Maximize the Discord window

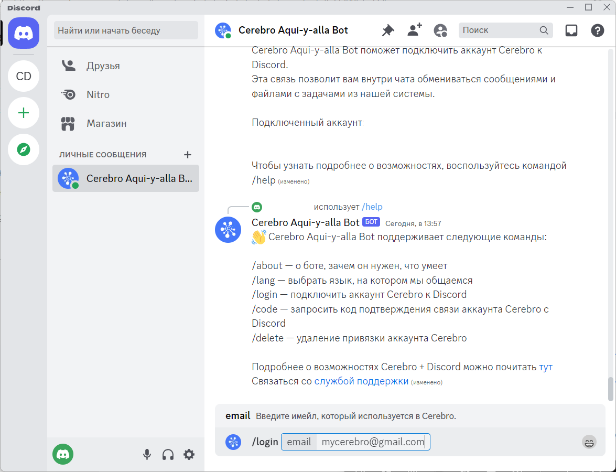click(x=588, y=7)
